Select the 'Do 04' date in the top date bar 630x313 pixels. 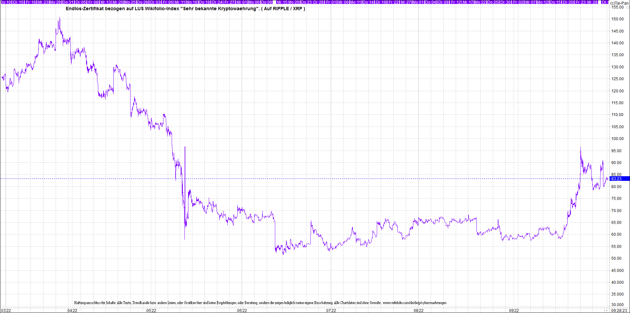(x=431, y=2)
